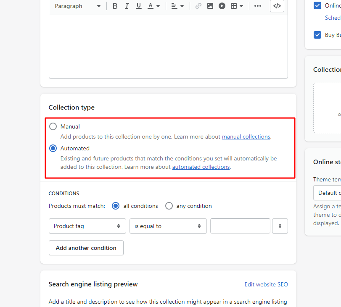Screen dimensions: 341x307
Task: Click the insert video icon
Action: pos(222,6)
